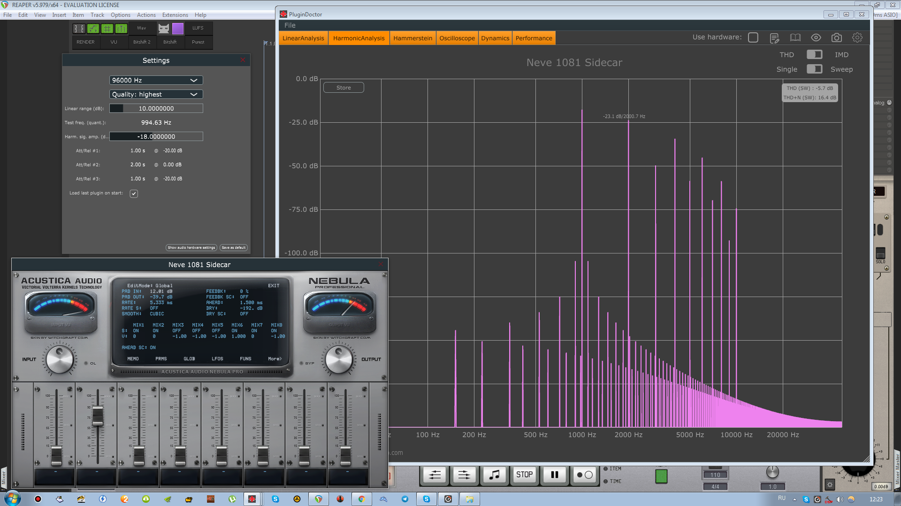Viewport: 901px width, 506px height.
Task: Click the purple square toolbar button
Action: (x=178, y=29)
